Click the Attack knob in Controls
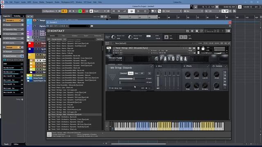Image resolution: width=262 pixels, height=147 pixels. [x=217, y=74]
